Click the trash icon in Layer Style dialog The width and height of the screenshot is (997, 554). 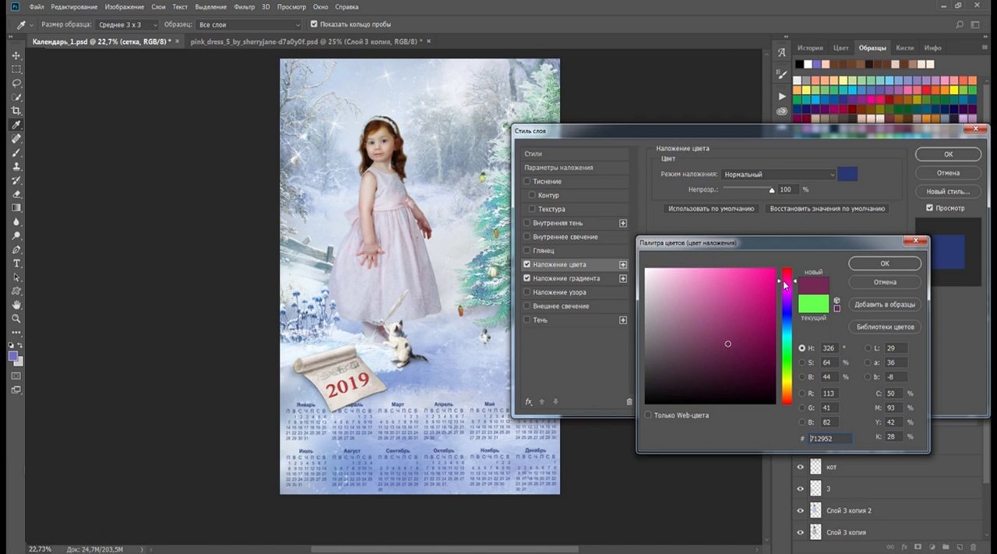pos(629,401)
